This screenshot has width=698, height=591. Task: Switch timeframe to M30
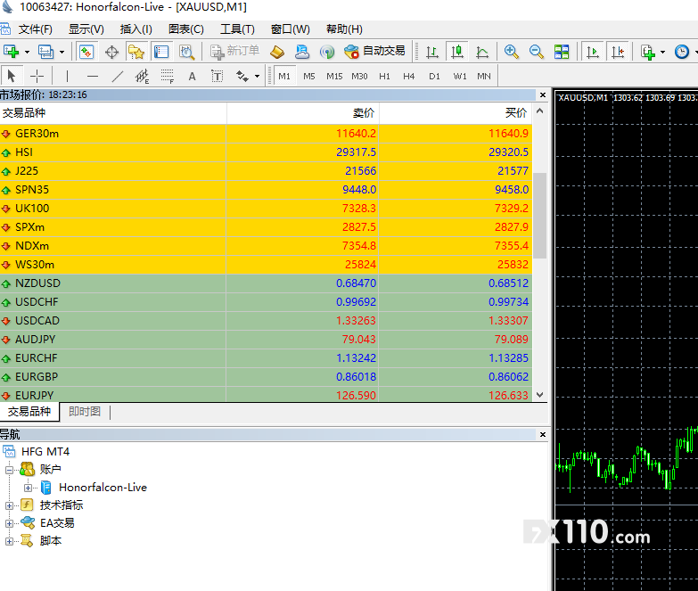(359, 76)
